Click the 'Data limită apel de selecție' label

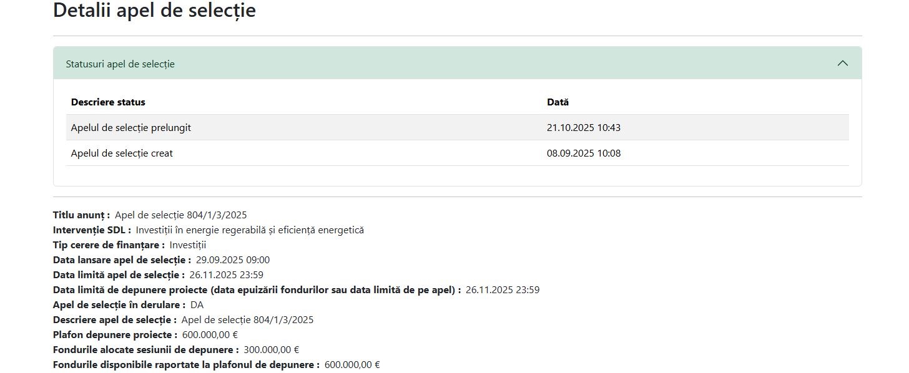(119, 275)
